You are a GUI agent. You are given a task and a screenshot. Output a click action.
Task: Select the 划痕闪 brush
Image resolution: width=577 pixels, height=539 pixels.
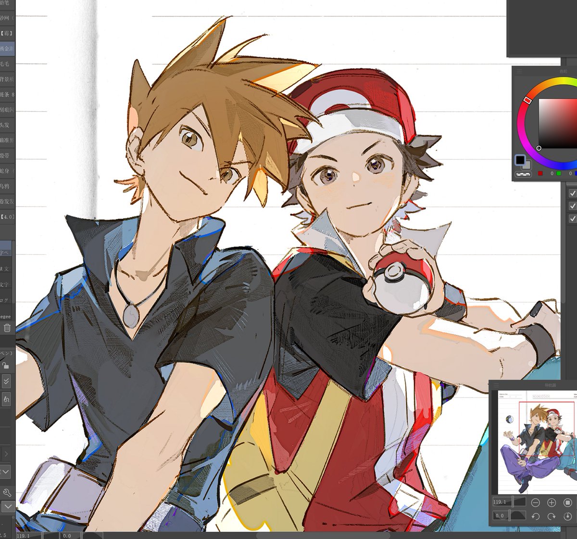point(7,110)
